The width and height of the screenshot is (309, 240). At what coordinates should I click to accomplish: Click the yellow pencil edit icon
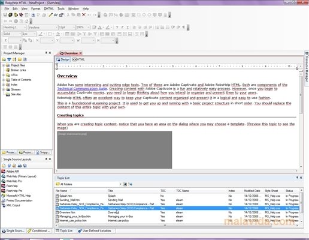tap(50, 15)
